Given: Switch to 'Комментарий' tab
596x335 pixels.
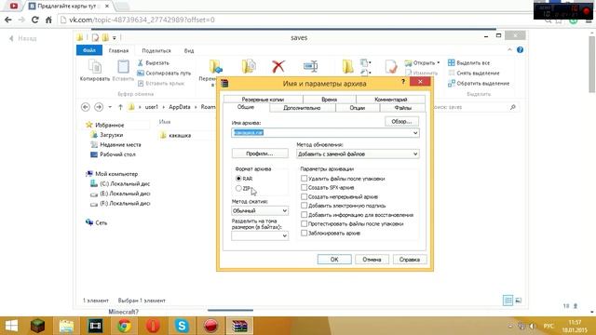Looking at the screenshot, I should point(391,100).
